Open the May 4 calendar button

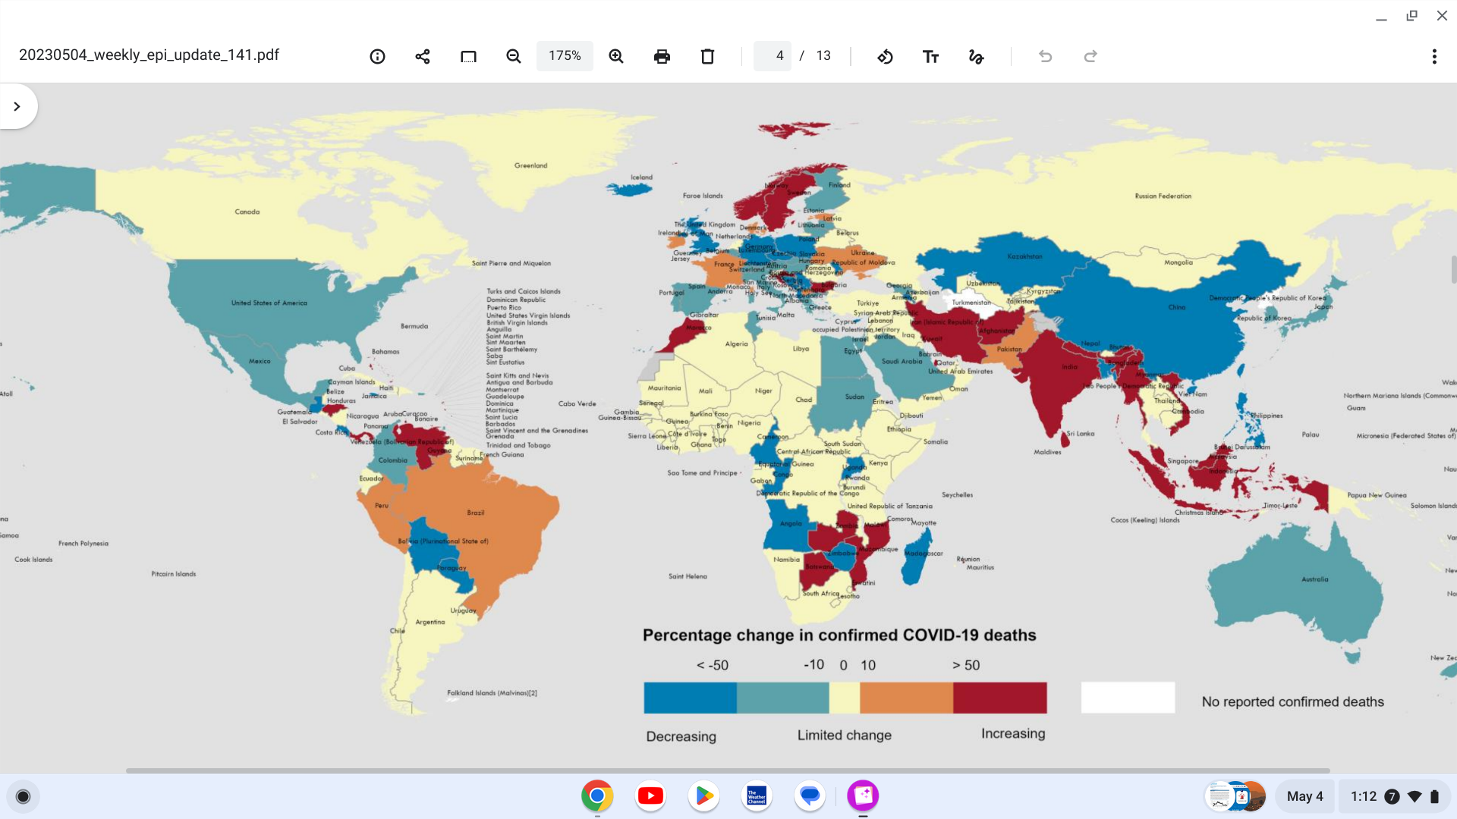pyautogui.click(x=1304, y=796)
